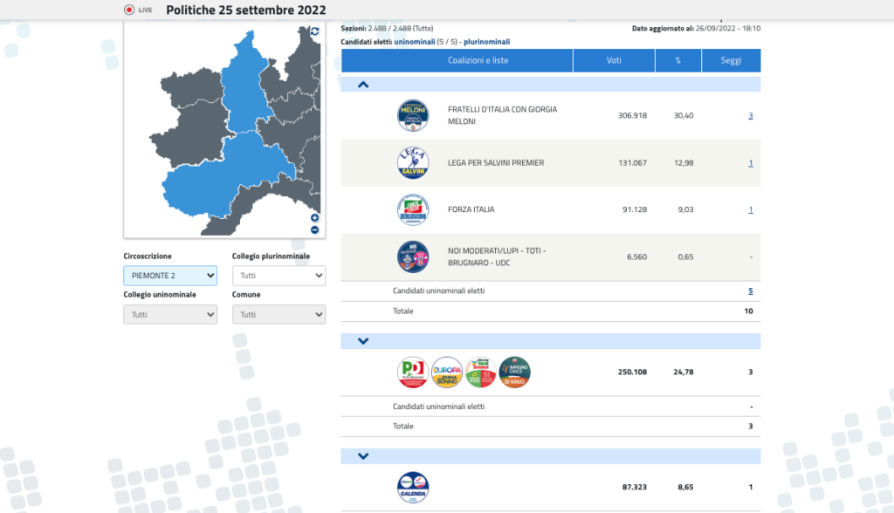Open the plurinominali elected candidates link

[x=486, y=42]
